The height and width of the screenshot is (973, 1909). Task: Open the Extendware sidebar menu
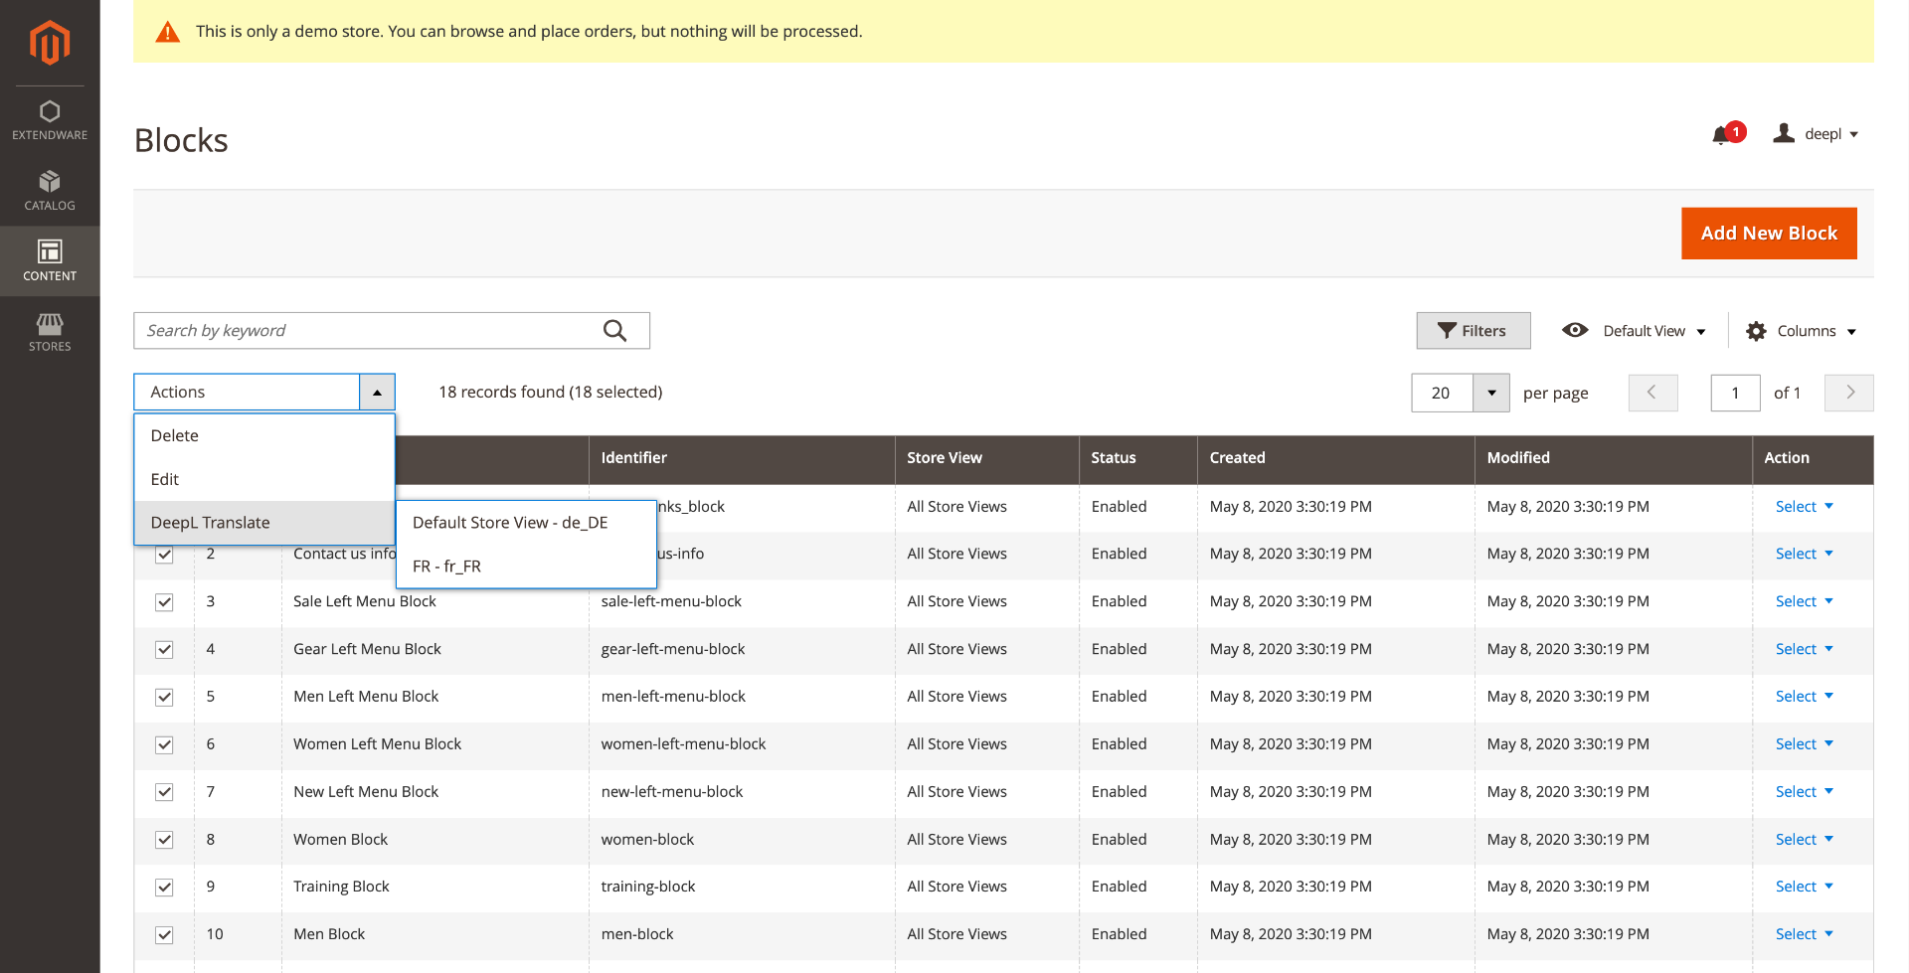50,119
